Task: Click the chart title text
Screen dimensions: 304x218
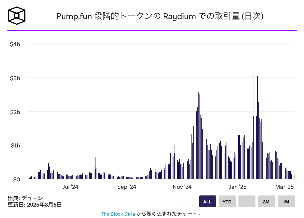Action: (x=160, y=16)
